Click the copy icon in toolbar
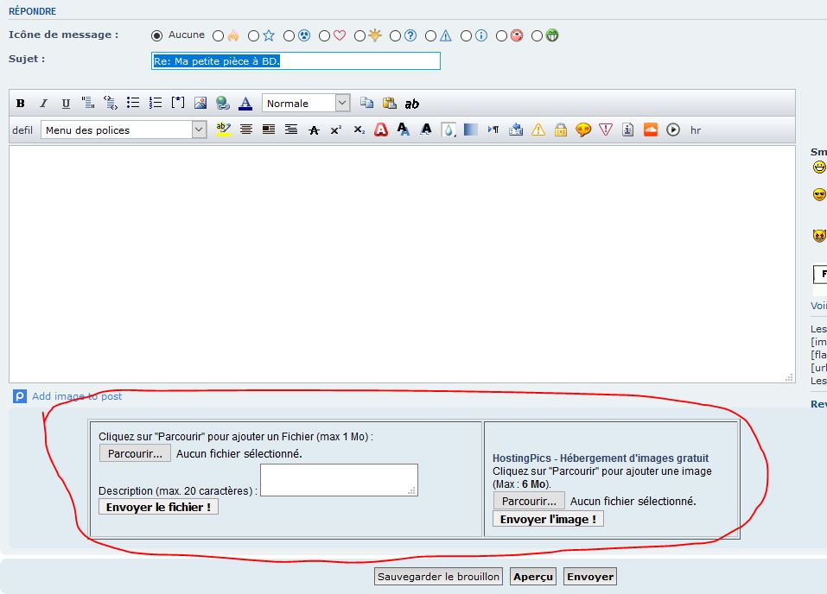The height and width of the screenshot is (594, 827). pos(366,103)
